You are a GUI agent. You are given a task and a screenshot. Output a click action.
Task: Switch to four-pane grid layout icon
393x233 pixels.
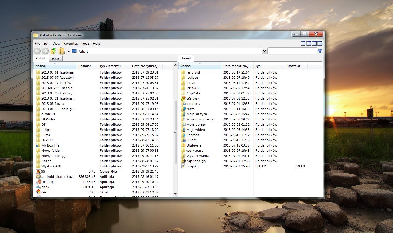click(320, 44)
